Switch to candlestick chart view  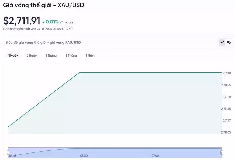click(x=229, y=43)
